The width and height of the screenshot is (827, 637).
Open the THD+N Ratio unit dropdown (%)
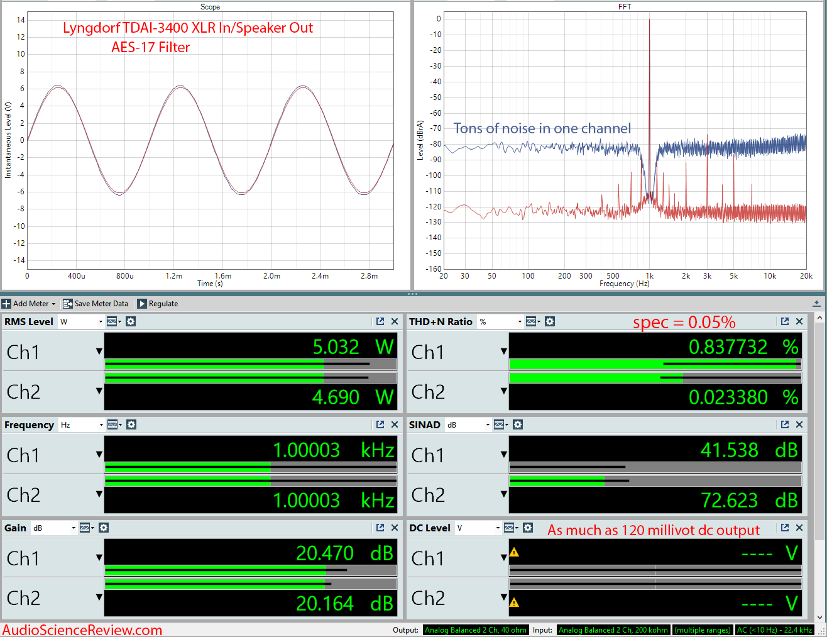(500, 321)
